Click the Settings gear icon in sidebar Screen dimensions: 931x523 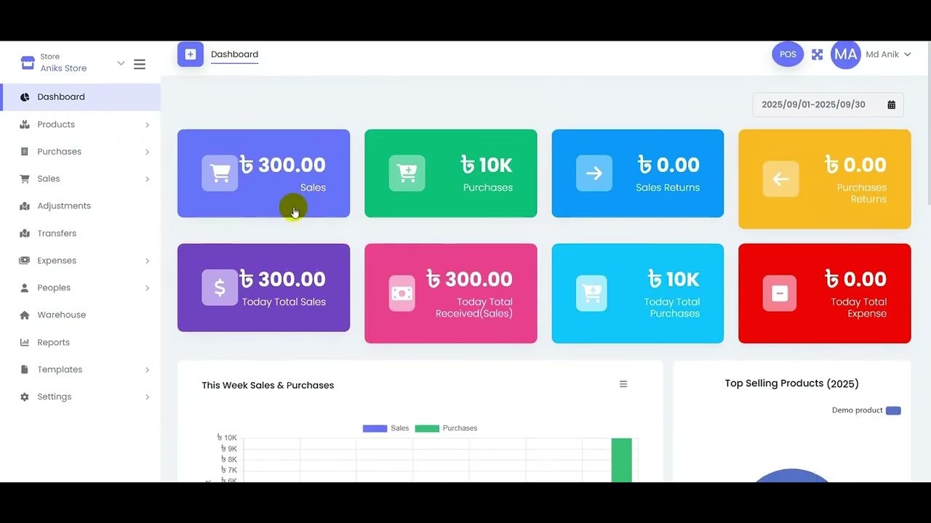click(x=25, y=397)
